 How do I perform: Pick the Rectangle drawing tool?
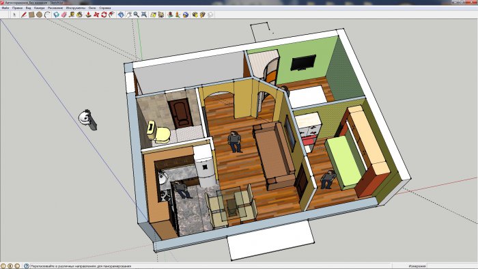click(x=31, y=14)
